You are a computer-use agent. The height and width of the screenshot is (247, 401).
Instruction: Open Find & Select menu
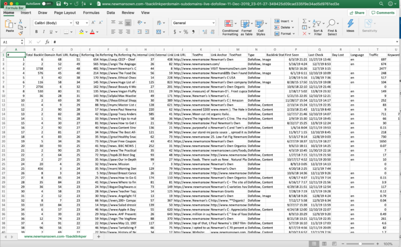(332, 27)
